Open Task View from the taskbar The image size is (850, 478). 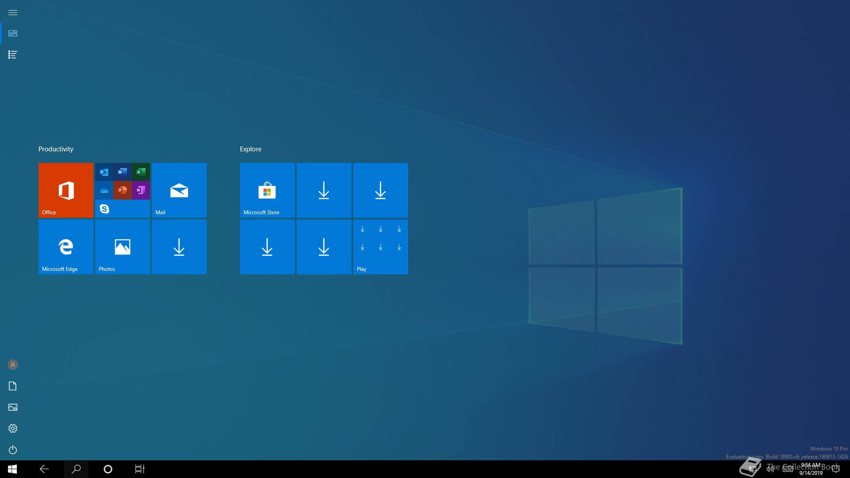[x=140, y=469]
